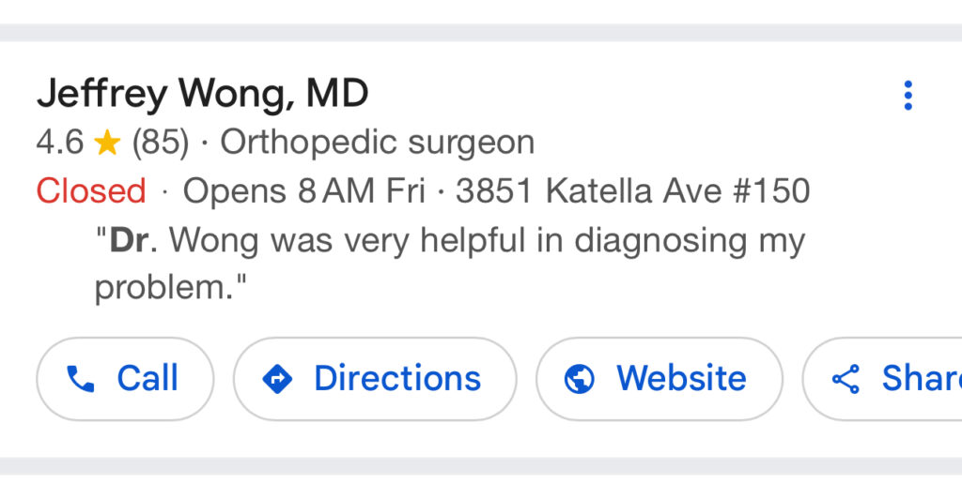This screenshot has height=484, width=962.
Task: Click the word problem in review snippet
Action: [162, 289]
